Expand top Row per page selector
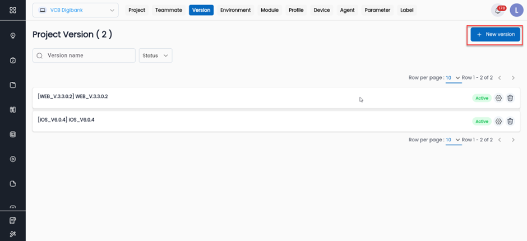 454,78
